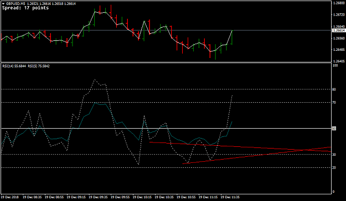Click the '19 Dec 11:35' time axis label
This screenshot has width=346, height=201.
tap(230, 197)
